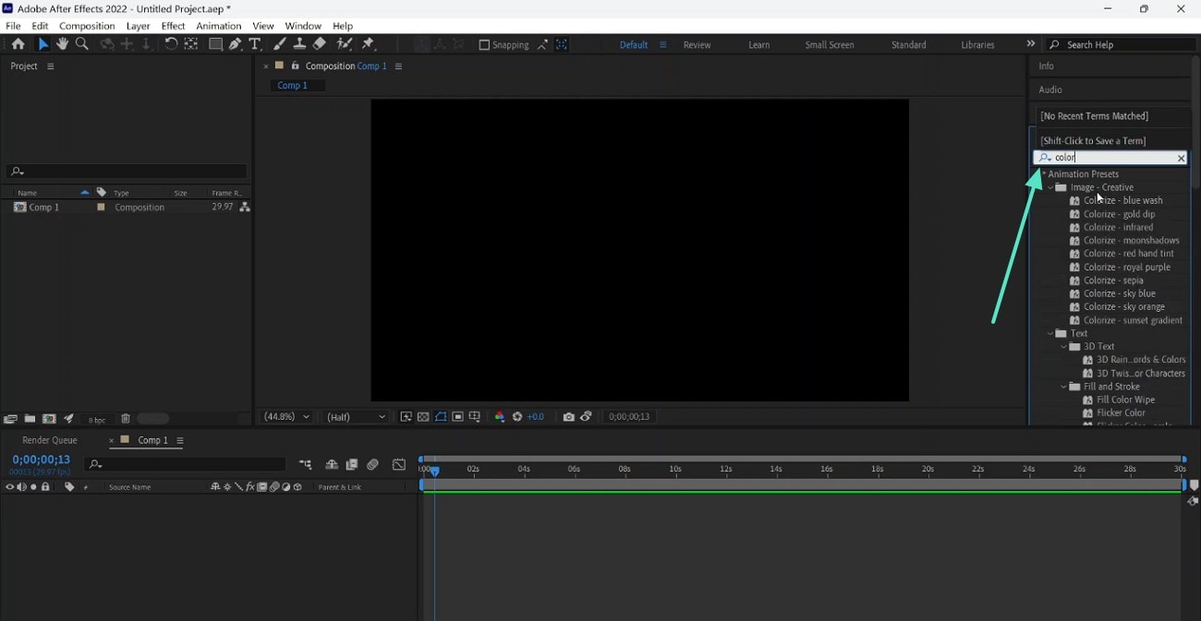Open the Composition menu
Image resolution: width=1201 pixels, height=621 pixels.
click(x=87, y=26)
